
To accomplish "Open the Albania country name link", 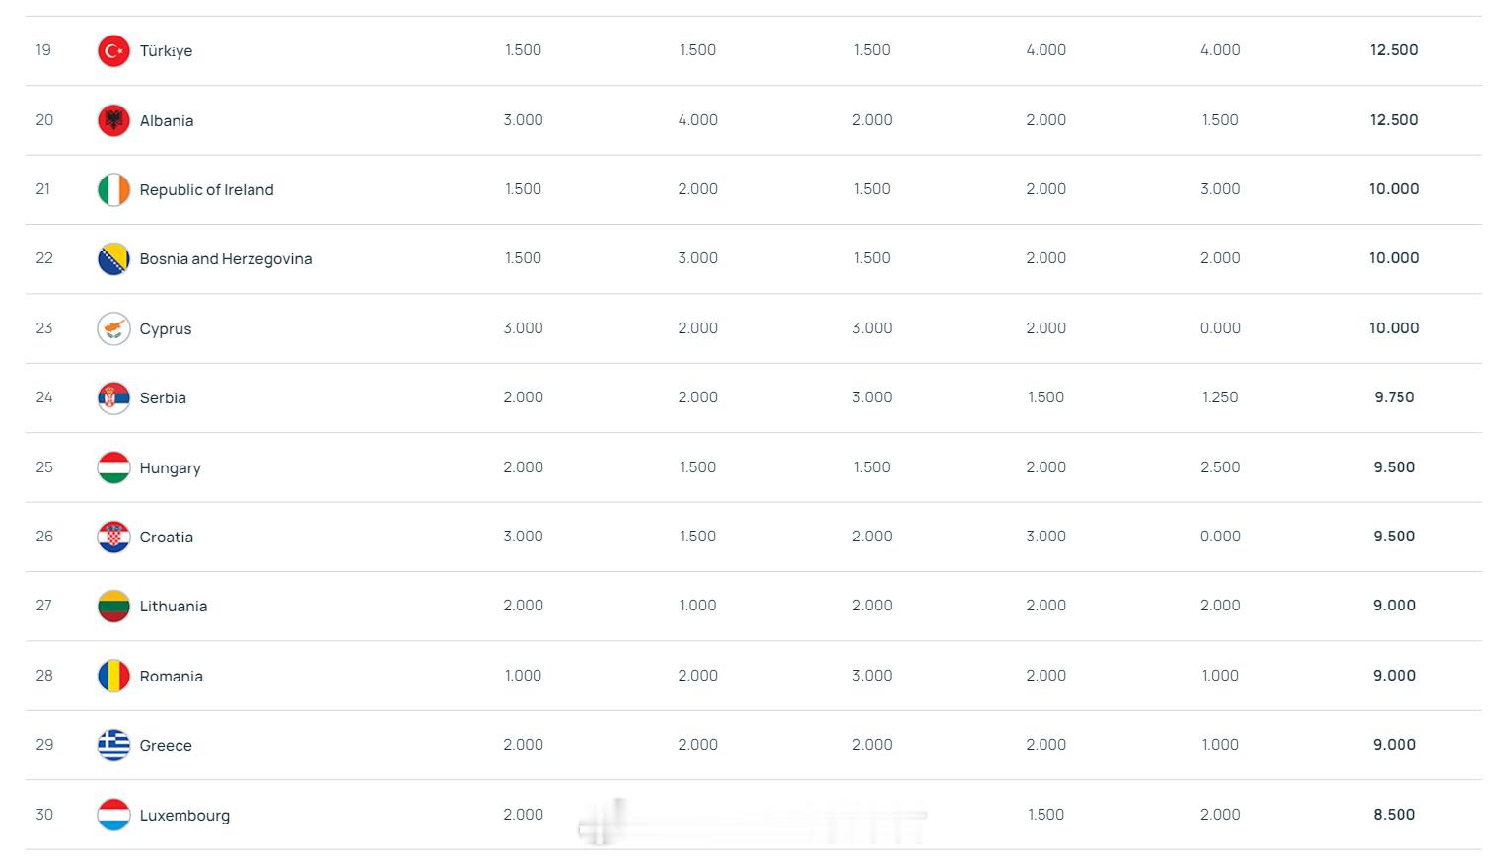I will coord(166,120).
